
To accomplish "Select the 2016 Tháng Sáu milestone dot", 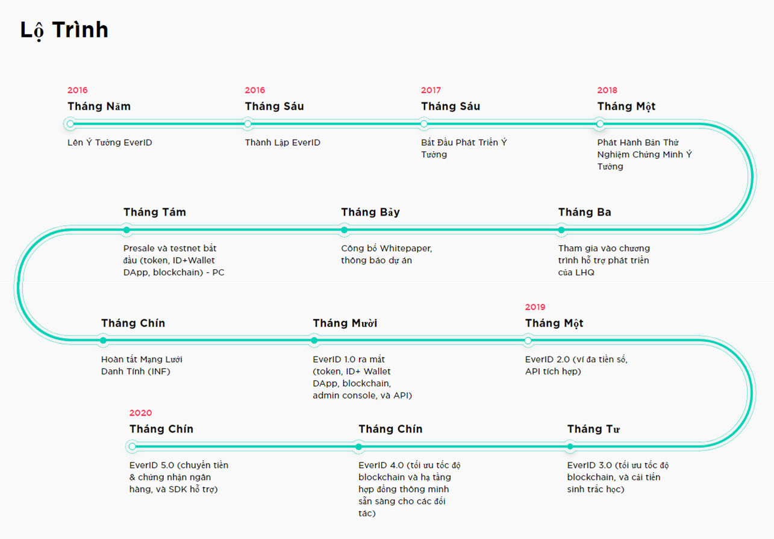I will pos(248,124).
